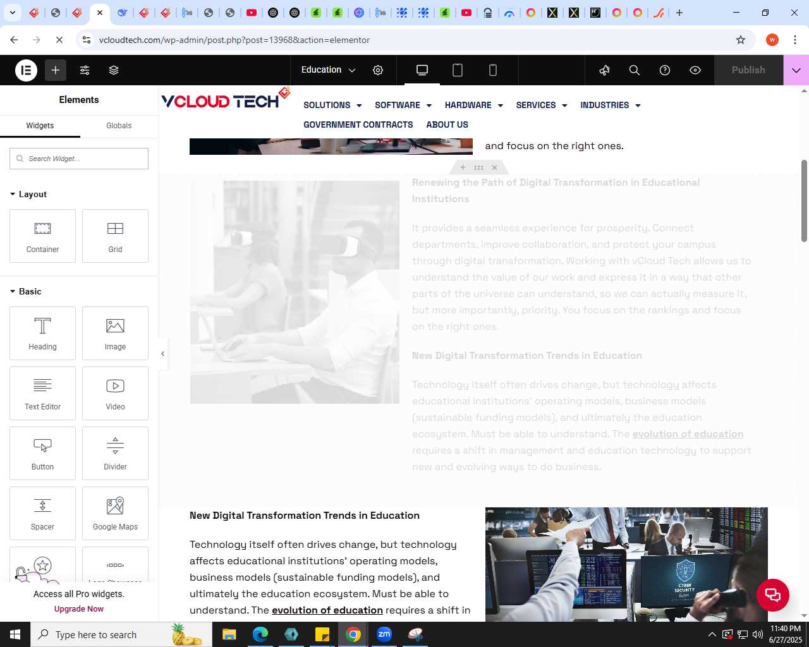This screenshot has width=809, height=647.
Task: Switch to mobile responsive view
Action: [493, 70]
